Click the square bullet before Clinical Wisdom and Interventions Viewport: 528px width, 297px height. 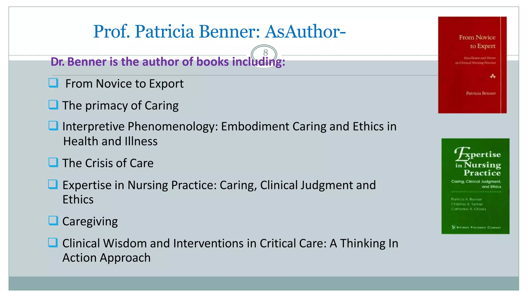coord(53,243)
